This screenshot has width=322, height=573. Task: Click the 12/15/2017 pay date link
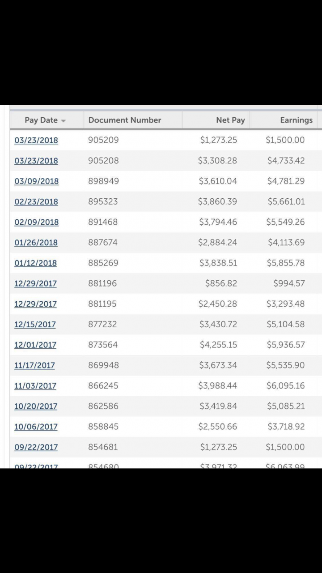(x=35, y=325)
